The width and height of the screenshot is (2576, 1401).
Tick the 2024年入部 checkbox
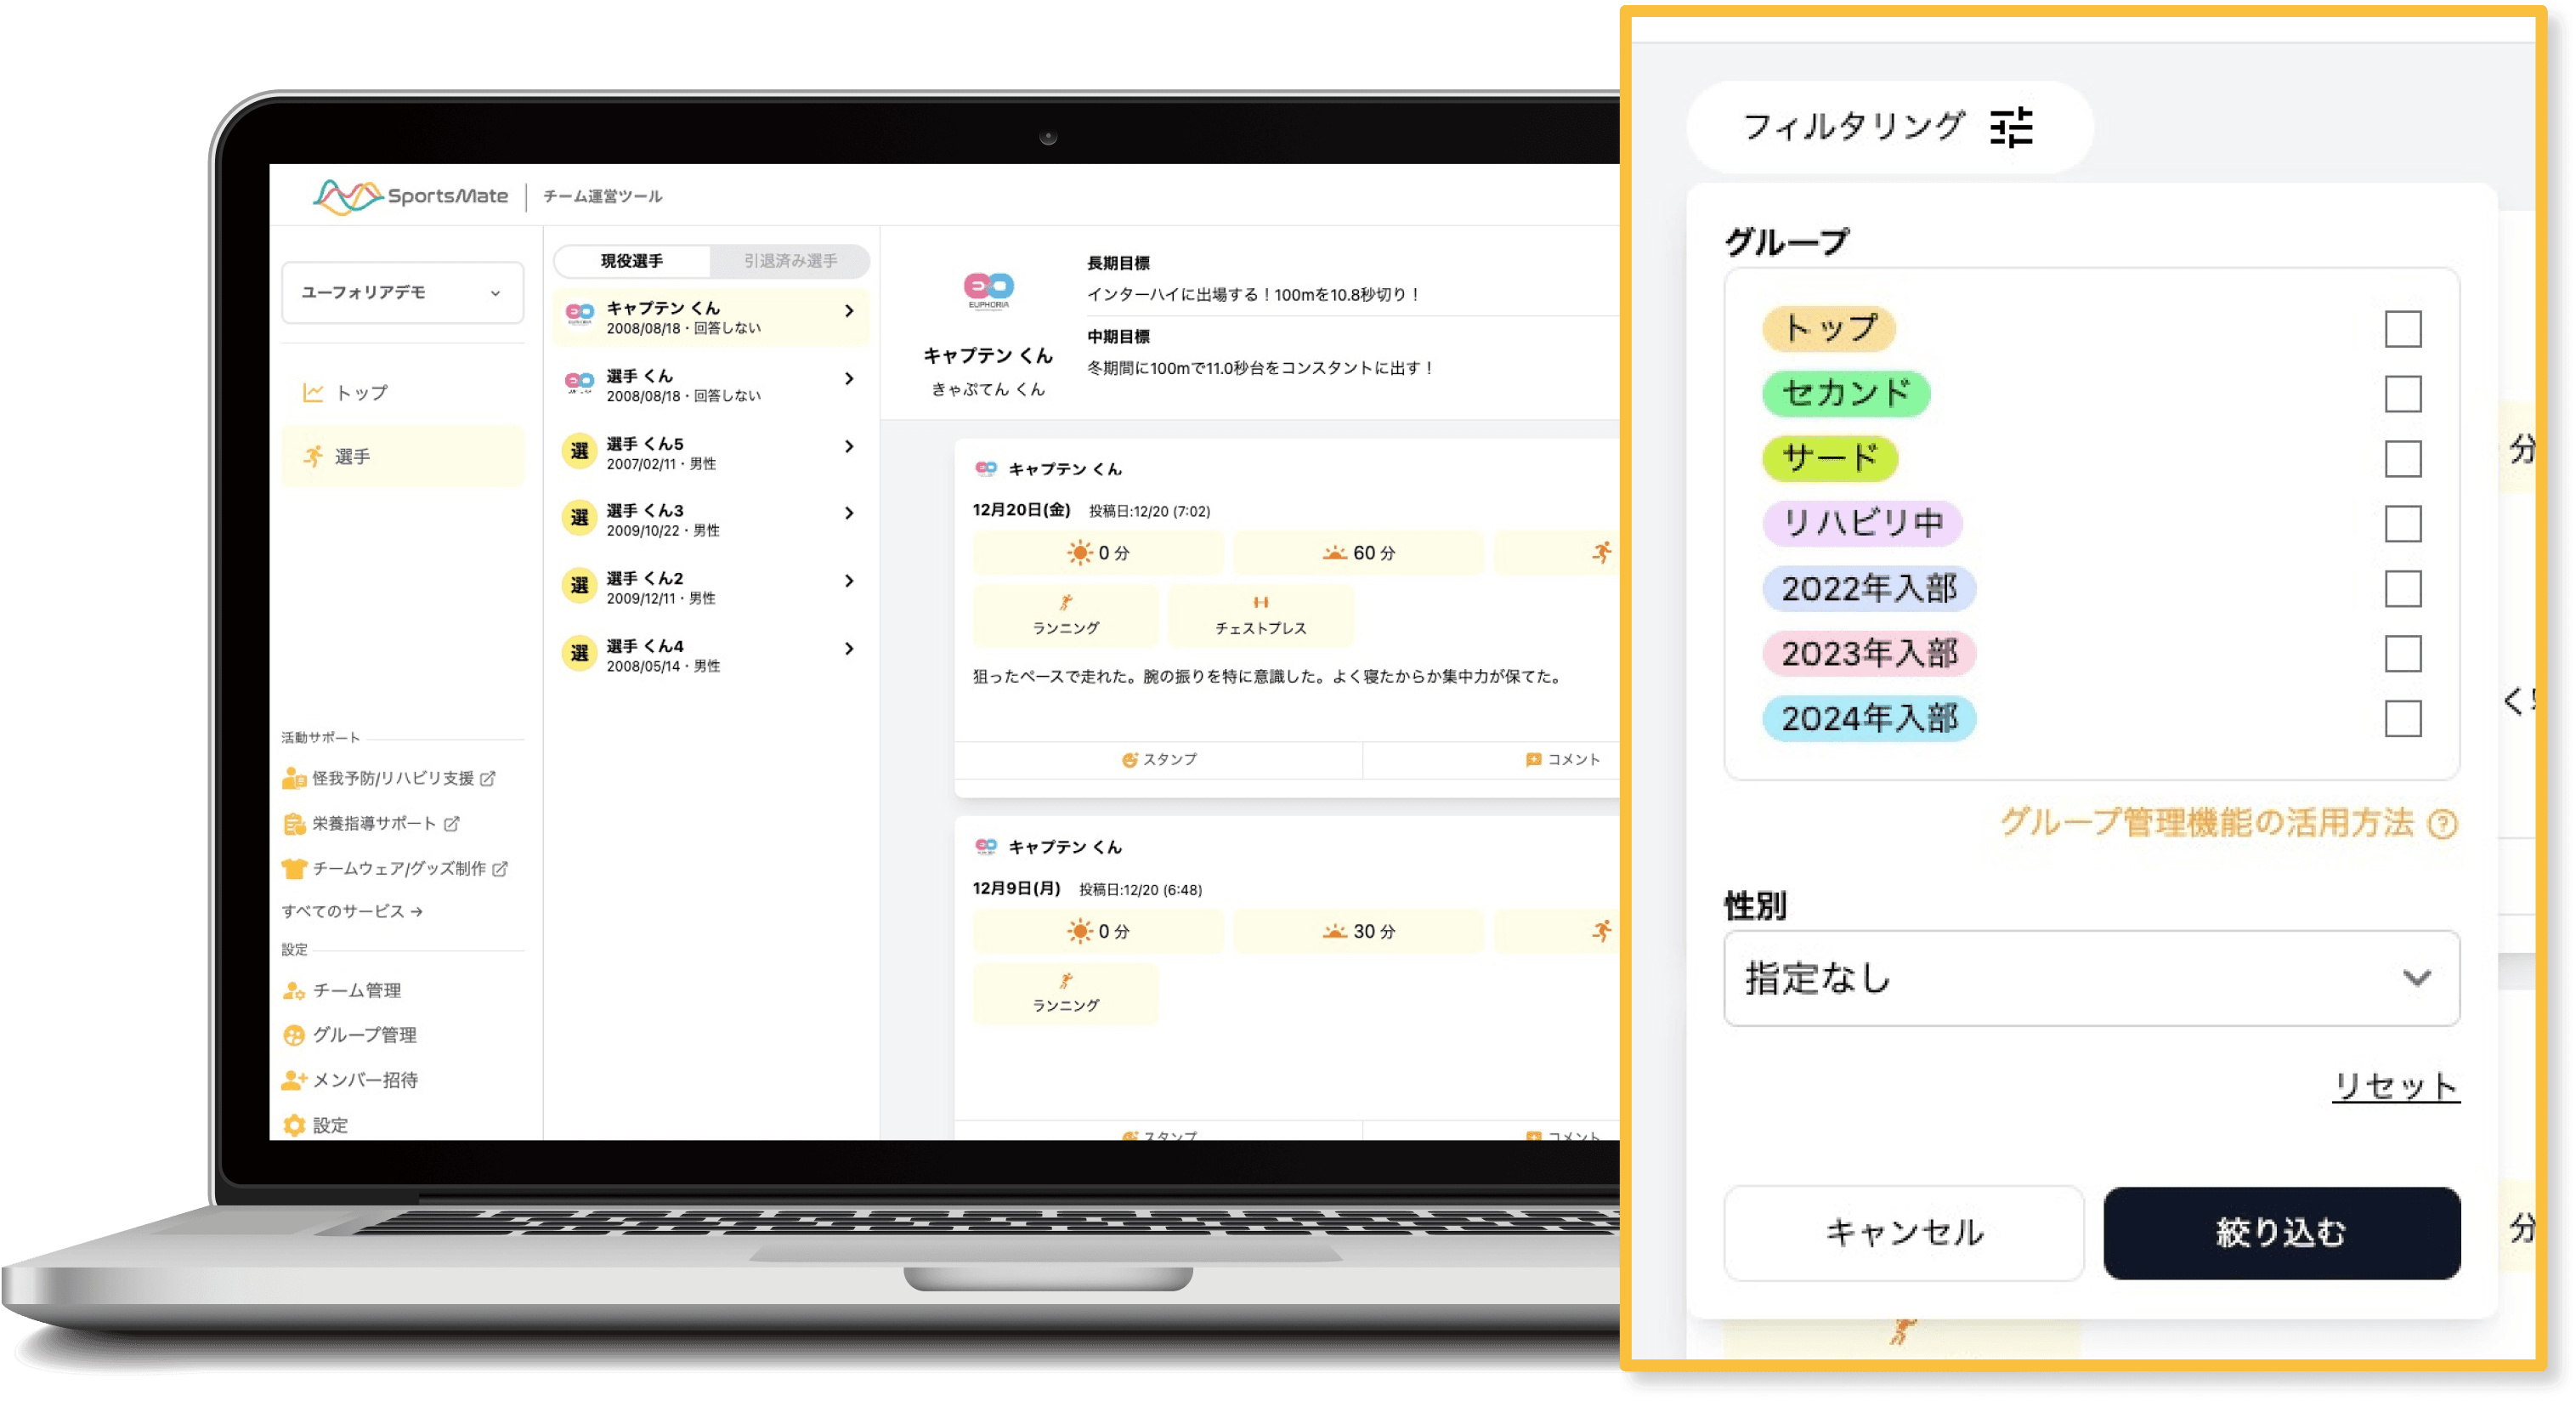[2402, 718]
